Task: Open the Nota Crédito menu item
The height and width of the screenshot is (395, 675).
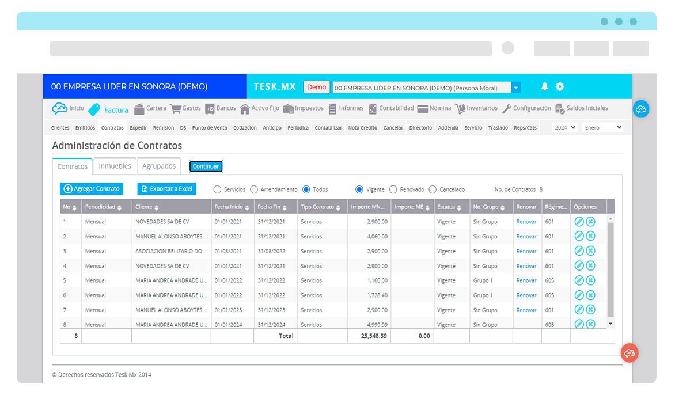Action: [362, 128]
